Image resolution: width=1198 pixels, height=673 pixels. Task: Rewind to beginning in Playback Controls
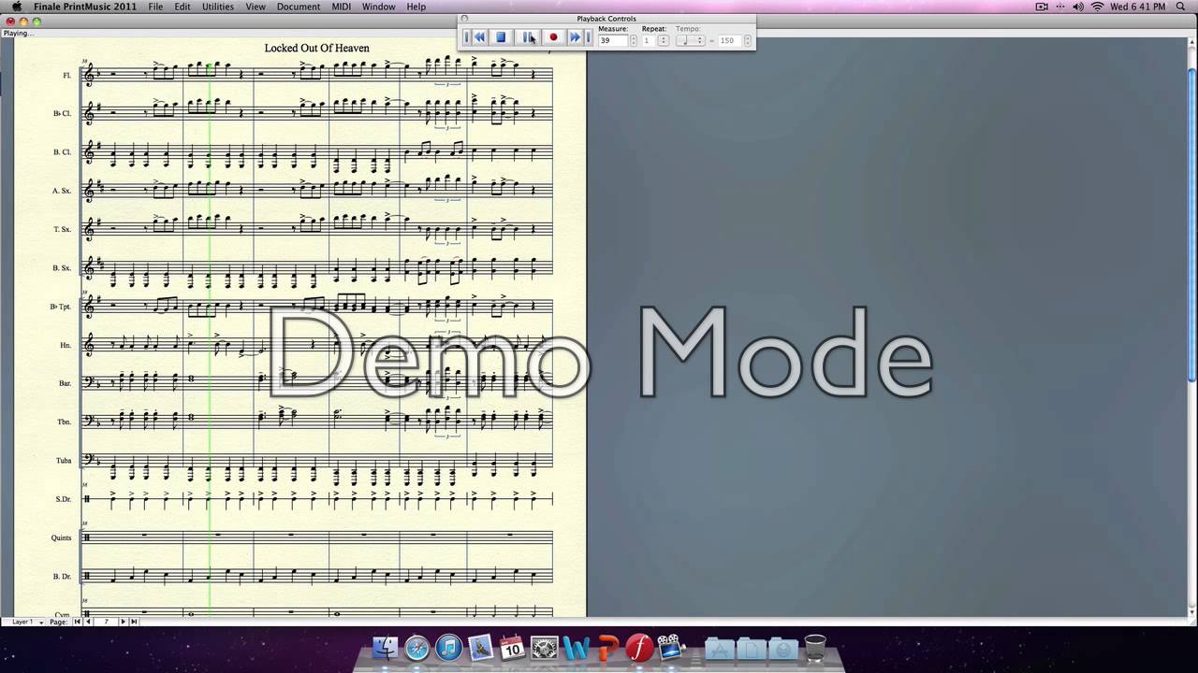pos(466,37)
